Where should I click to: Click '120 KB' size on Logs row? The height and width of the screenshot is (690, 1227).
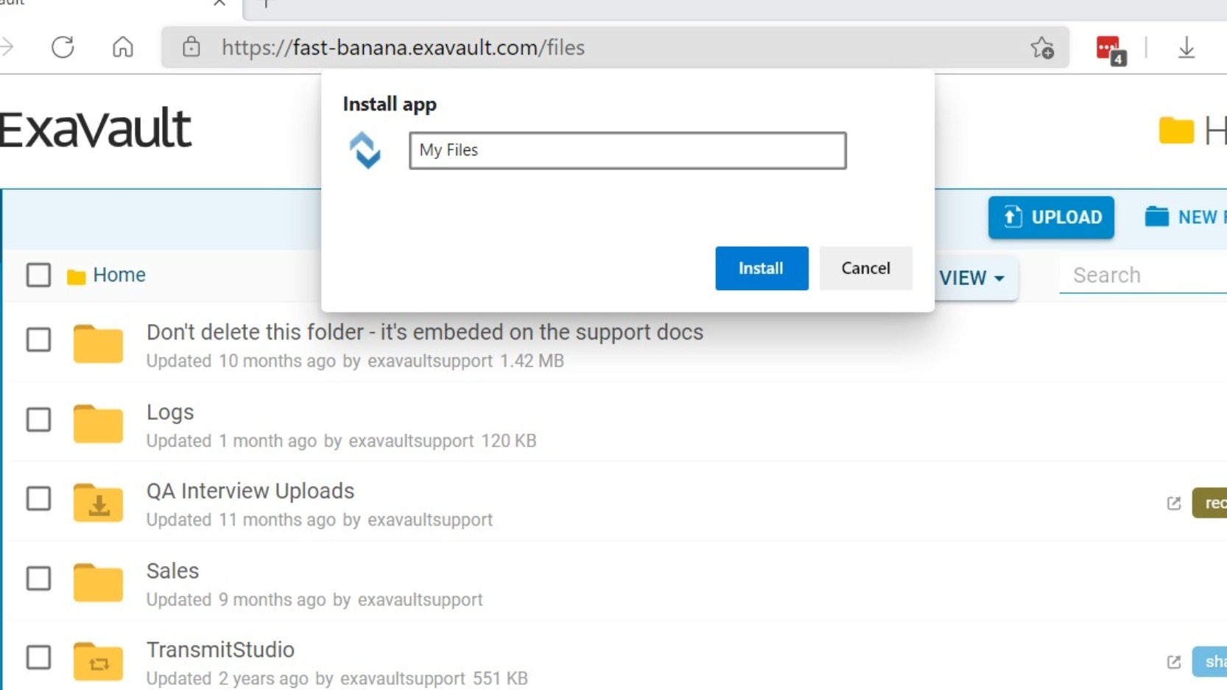pos(509,440)
